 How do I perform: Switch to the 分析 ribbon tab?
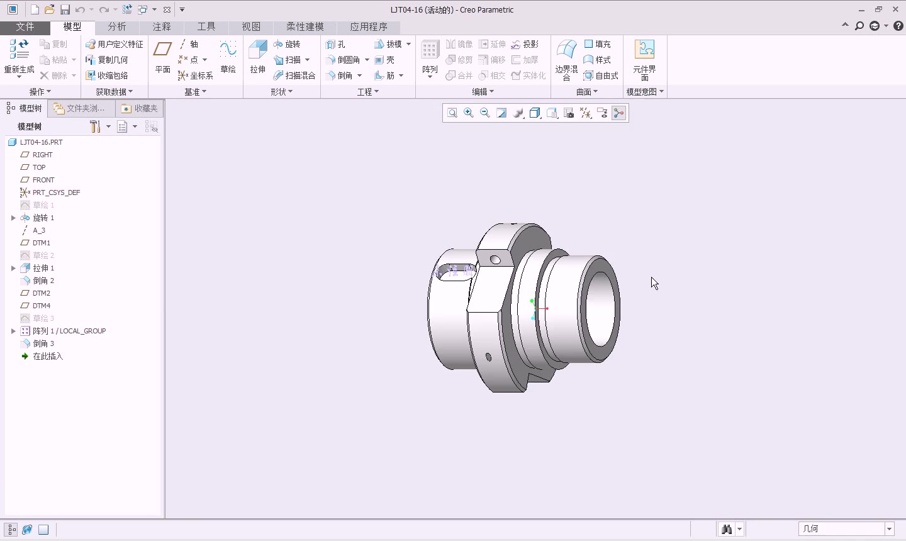pos(116,26)
